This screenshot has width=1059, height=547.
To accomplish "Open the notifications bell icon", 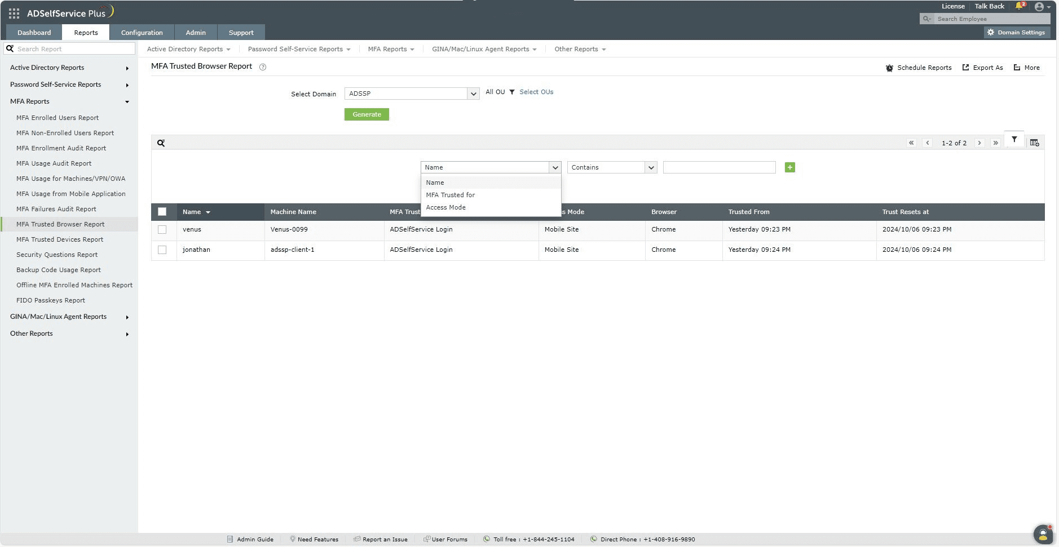I will click(1019, 6).
